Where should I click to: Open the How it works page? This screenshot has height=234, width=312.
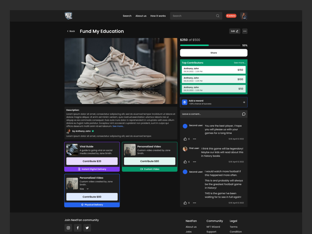[x=158, y=16]
